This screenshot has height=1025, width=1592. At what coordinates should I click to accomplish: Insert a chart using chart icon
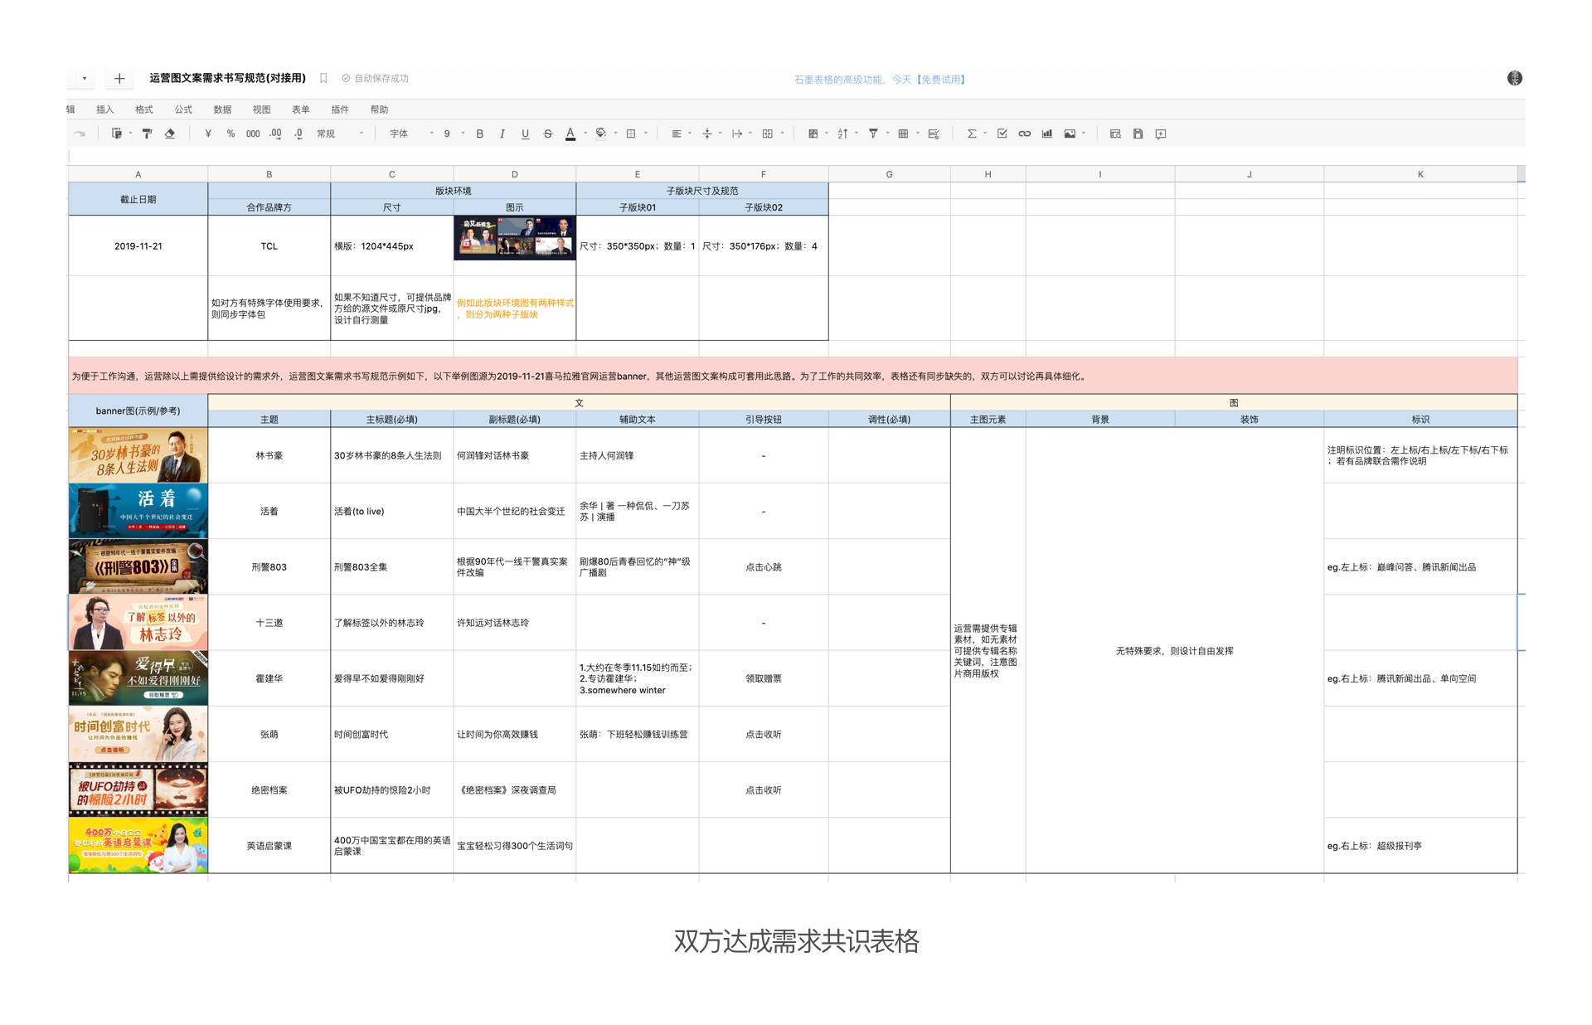[x=1047, y=134]
